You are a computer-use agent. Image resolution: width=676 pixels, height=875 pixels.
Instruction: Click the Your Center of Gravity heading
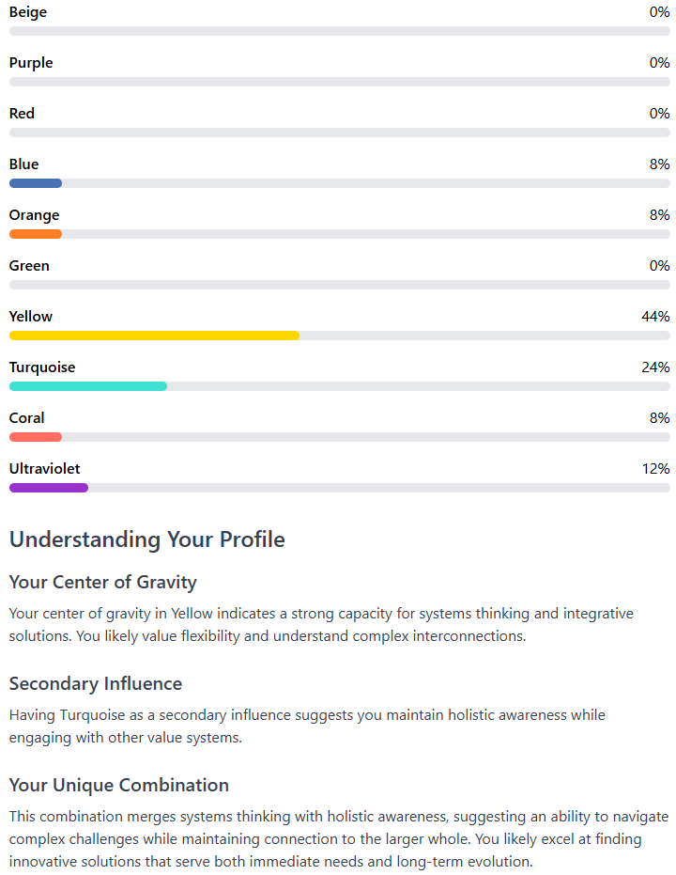click(103, 582)
